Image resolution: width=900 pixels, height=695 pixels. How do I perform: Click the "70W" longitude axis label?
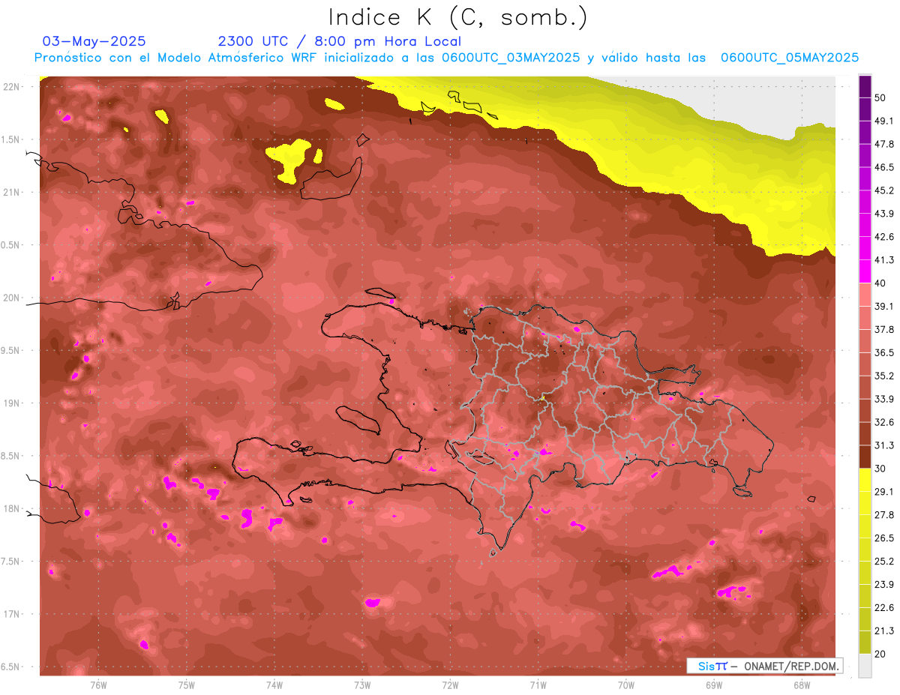click(626, 685)
